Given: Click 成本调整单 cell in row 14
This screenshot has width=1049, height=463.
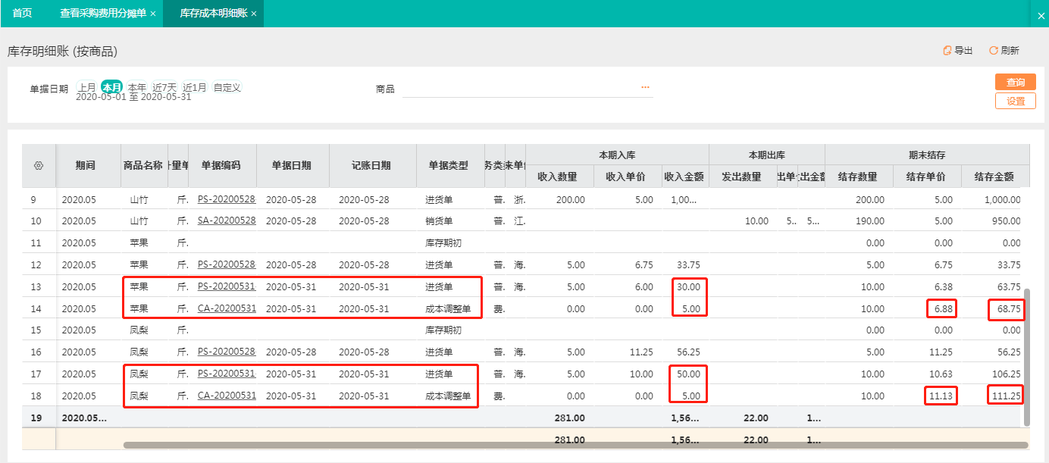Looking at the screenshot, I should (x=448, y=308).
